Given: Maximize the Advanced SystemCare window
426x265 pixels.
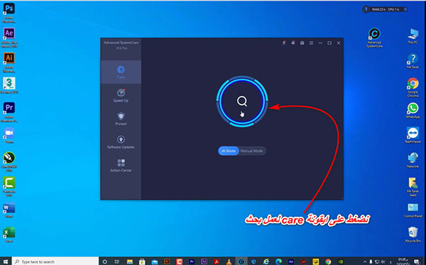Looking at the screenshot, I should tap(329, 43).
